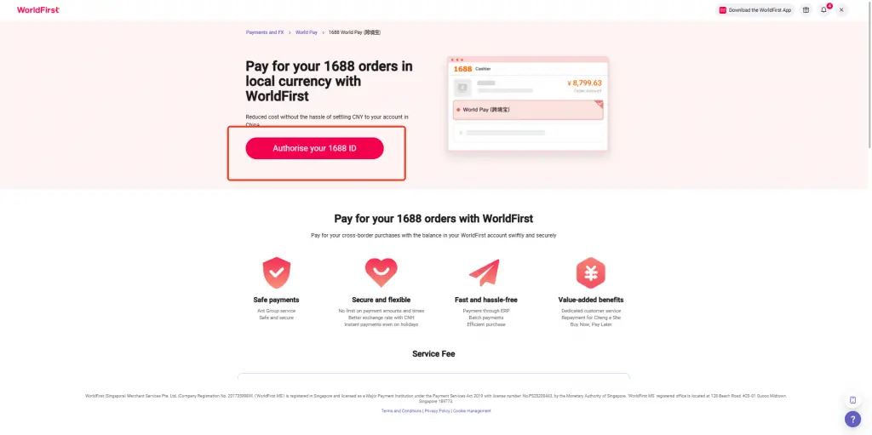Select World Pay option in cashier preview
This screenshot has height=435, width=872.
coord(528,110)
